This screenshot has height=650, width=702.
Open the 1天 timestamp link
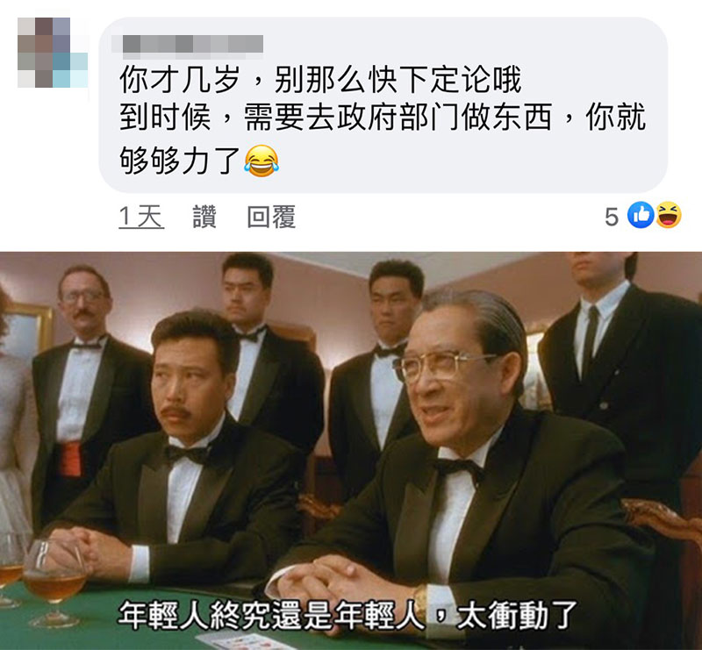[141, 217]
